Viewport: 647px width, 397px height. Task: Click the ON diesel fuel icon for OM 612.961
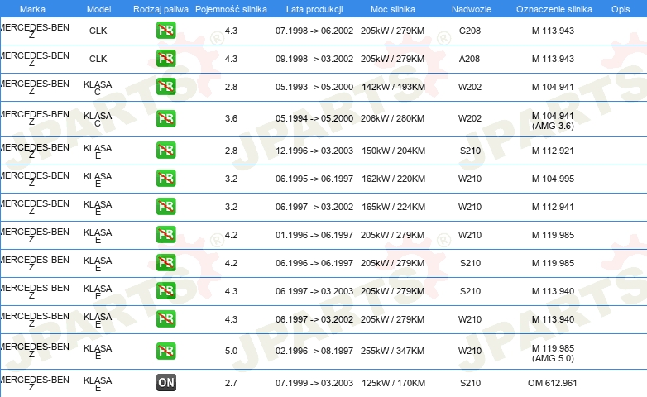[165, 383]
